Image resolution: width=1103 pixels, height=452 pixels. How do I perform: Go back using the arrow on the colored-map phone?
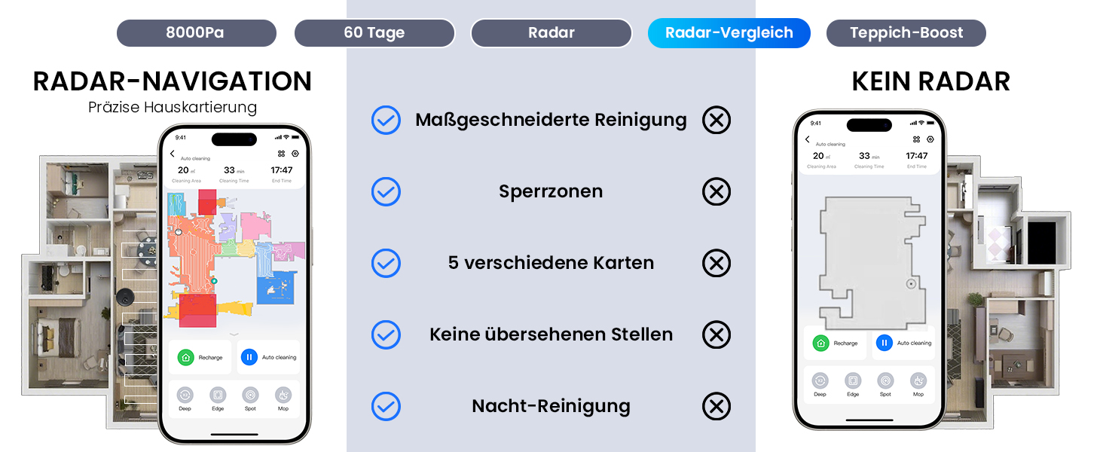(173, 154)
